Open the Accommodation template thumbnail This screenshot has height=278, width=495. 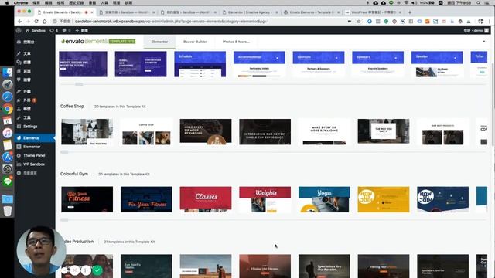(259, 64)
